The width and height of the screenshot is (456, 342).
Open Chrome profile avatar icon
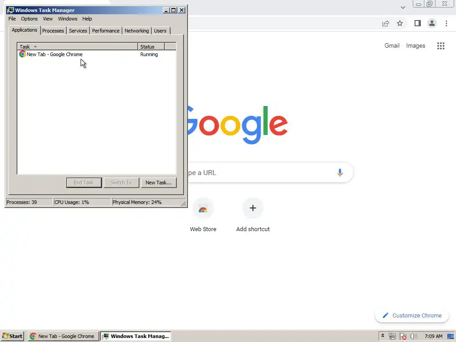[432, 23]
